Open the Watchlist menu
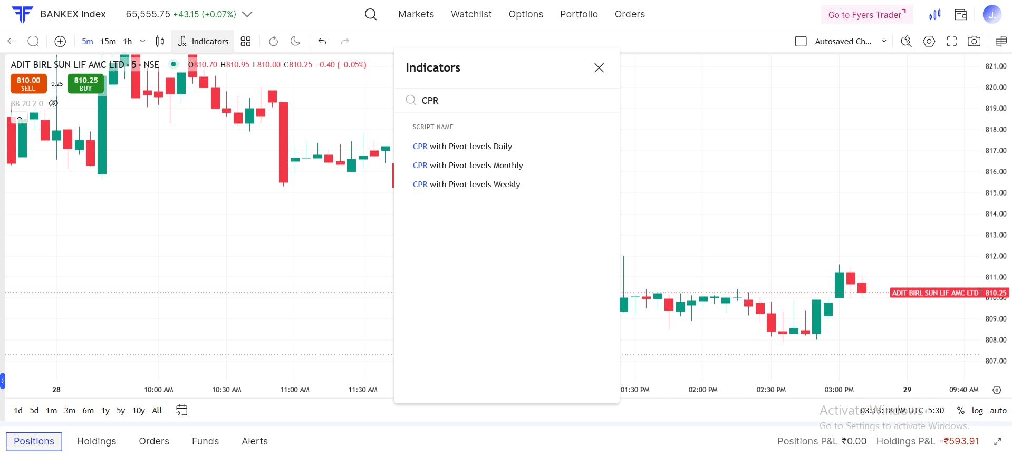The height and width of the screenshot is (456, 1012). coord(471,14)
